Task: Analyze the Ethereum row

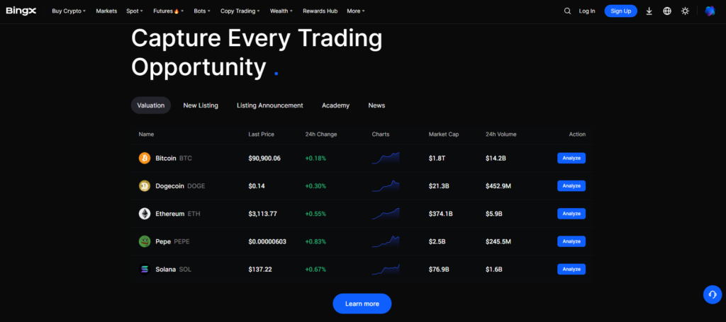Action: (x=571, y=214)
